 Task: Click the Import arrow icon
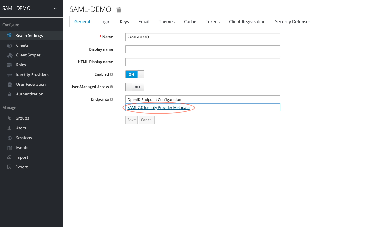[9, 157]
